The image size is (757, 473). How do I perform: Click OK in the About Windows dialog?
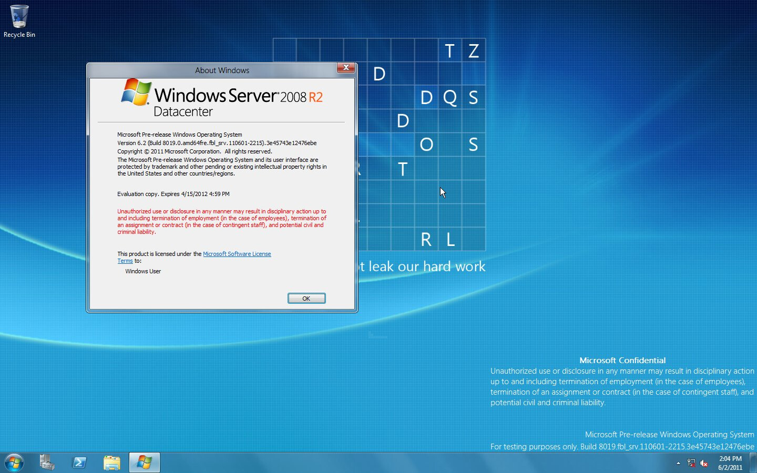[306, 298]
